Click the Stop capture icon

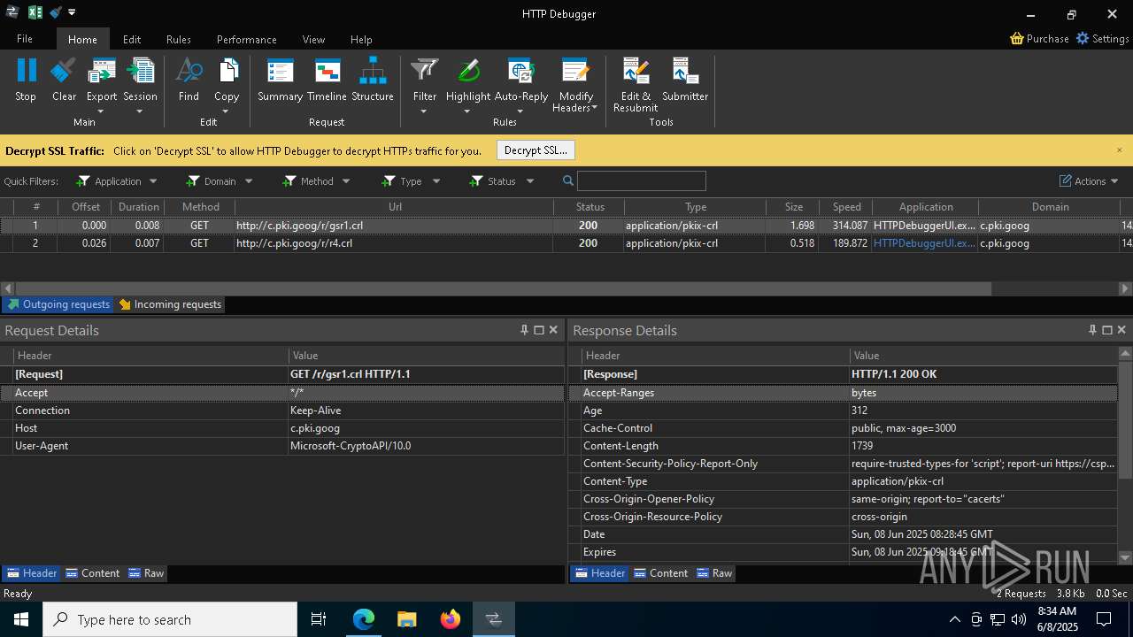pyautogui.click(x=27, y=71)
